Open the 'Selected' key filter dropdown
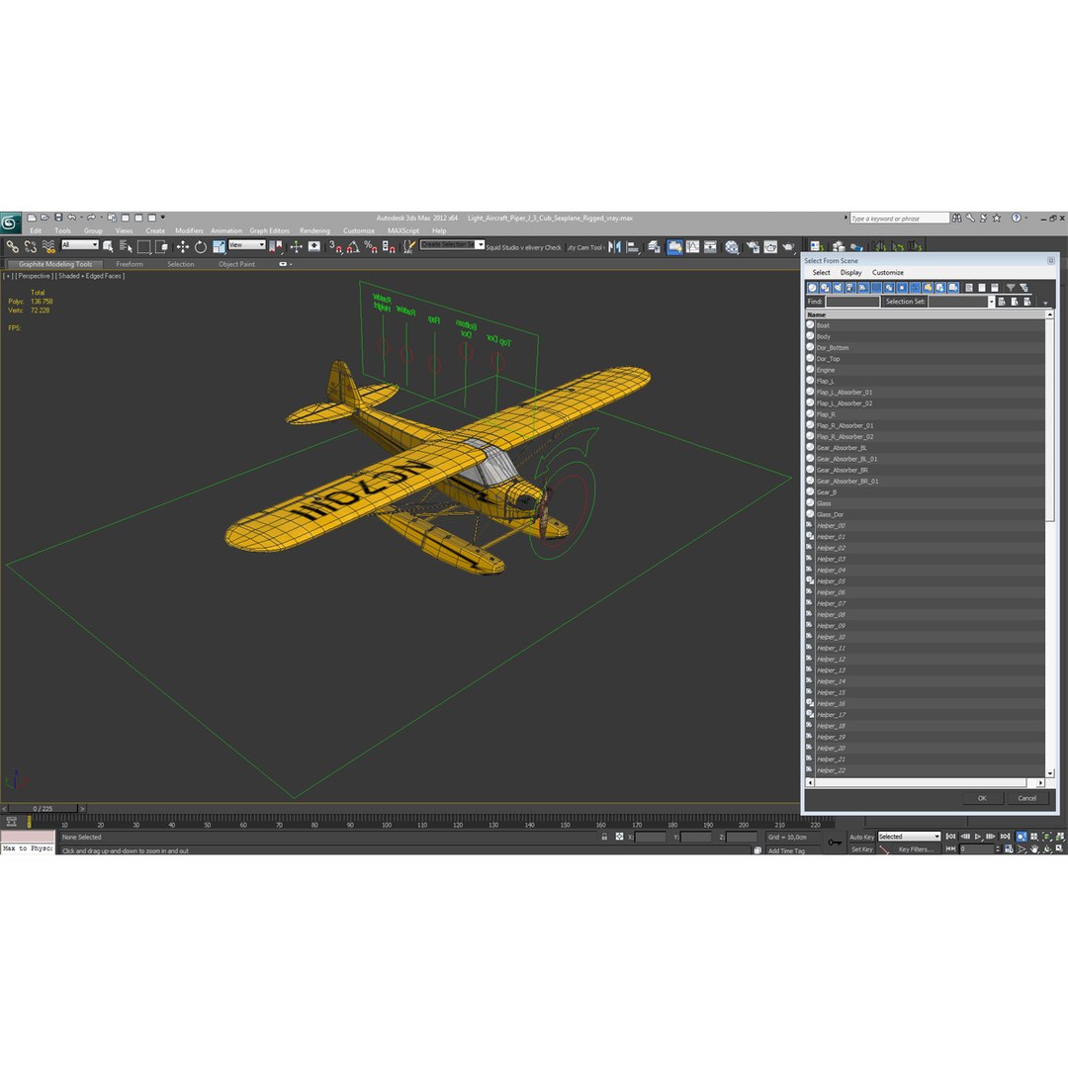This screenshot has width=1068, height=1068. (x=909, y=837)
